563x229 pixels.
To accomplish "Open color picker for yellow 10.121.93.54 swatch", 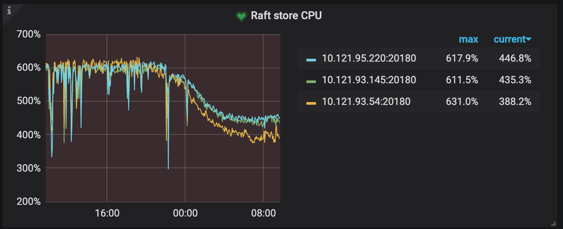I will click(311, 103).
